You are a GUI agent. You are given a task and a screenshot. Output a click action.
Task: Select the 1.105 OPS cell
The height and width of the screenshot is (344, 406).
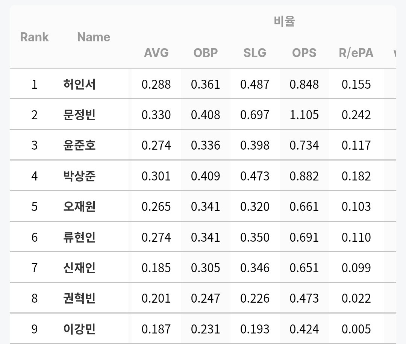[x=304, y=115]
